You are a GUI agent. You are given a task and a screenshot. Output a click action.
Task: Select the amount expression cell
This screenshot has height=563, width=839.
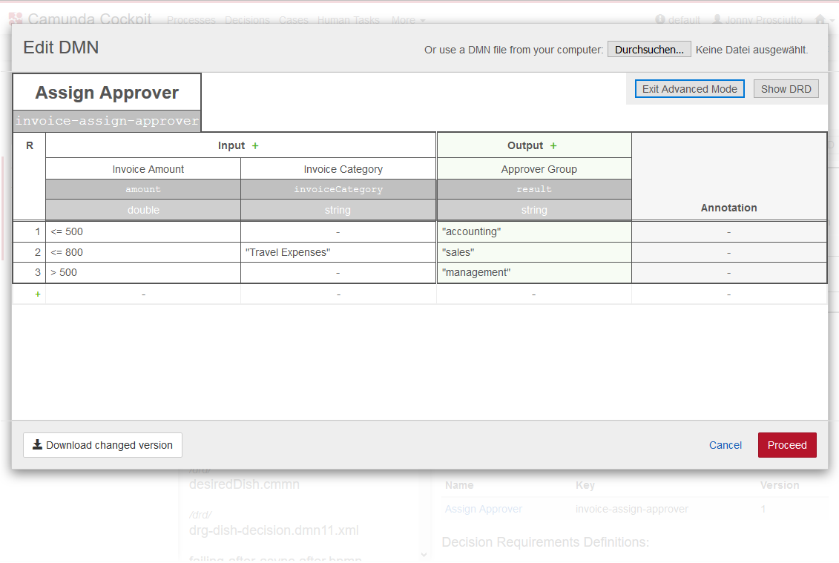click(143, 189)
